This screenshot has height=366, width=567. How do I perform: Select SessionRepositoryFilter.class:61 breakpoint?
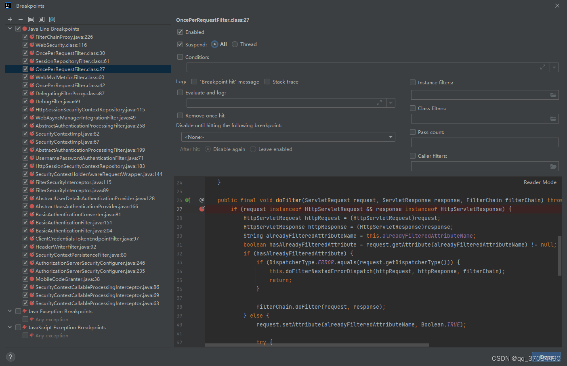coord(72,61)
